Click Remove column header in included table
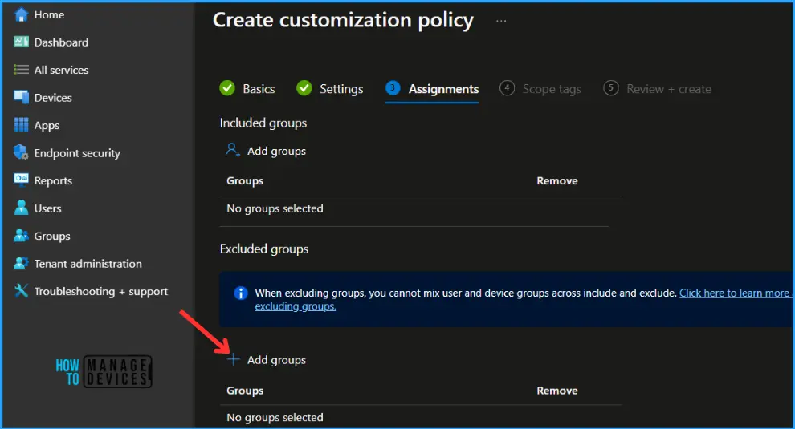795x429 pixels. click(556, 180)
